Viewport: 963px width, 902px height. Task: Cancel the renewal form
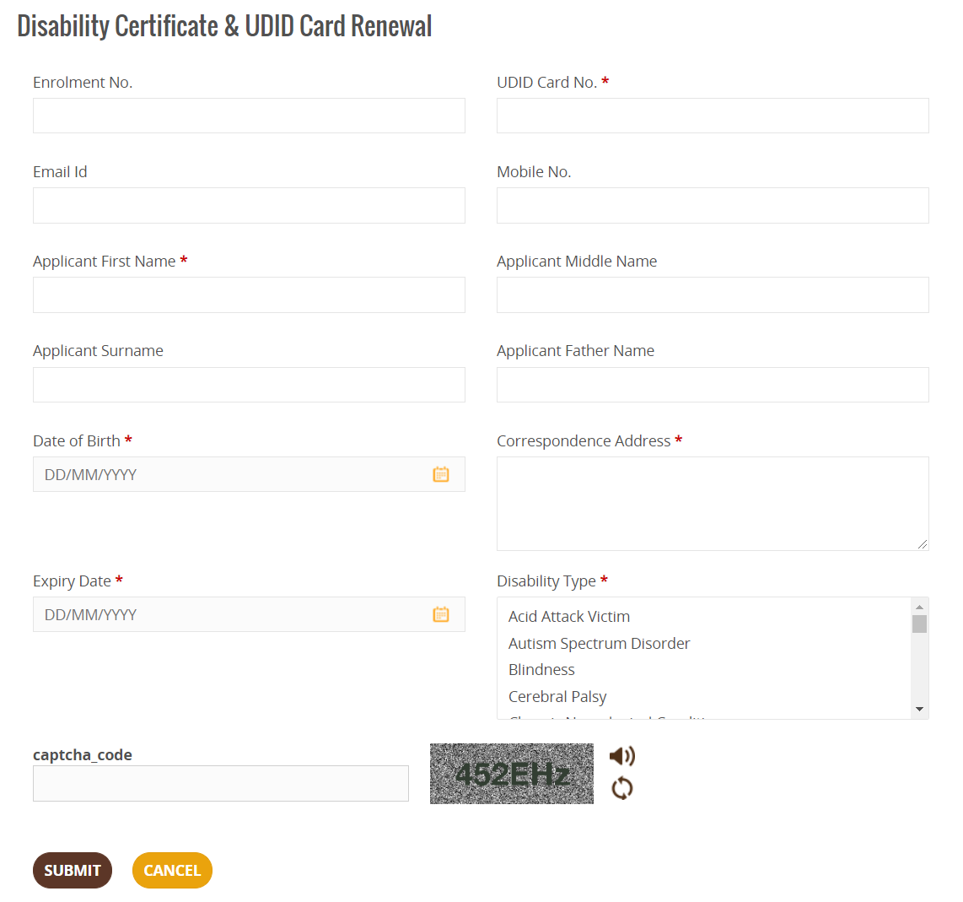pos(172,871)
